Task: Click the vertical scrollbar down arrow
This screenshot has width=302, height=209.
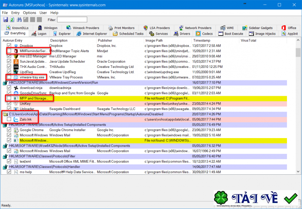Action: pyautogui.click(x=299, y=172)
